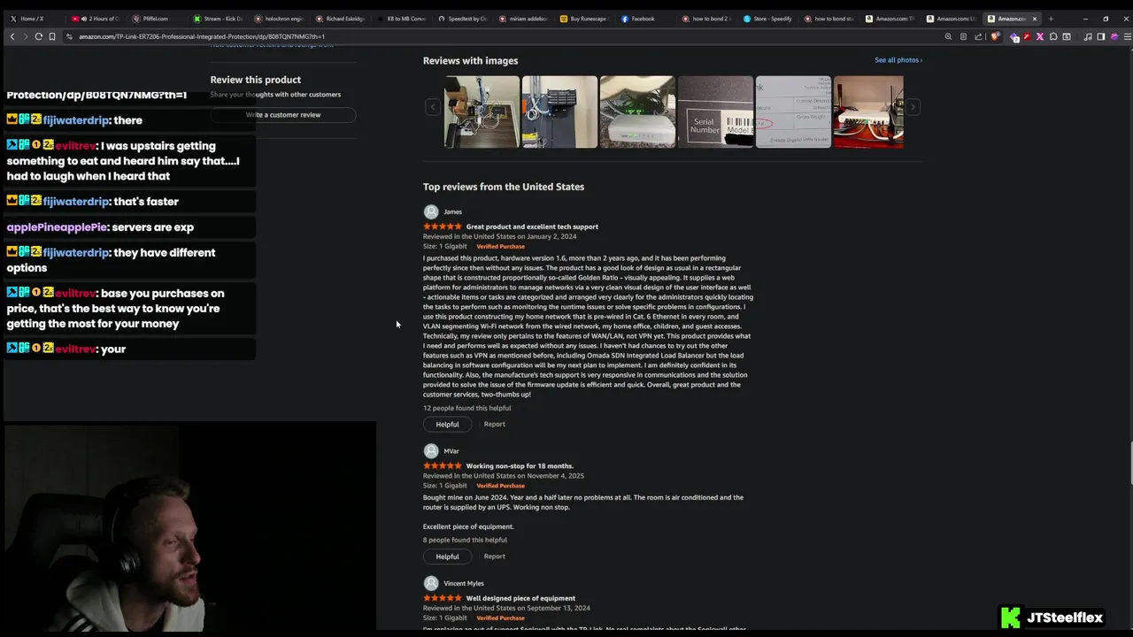Open reviewer MVar profile
The height and width of the screenshot is (637, 1133).
(451, 451)
